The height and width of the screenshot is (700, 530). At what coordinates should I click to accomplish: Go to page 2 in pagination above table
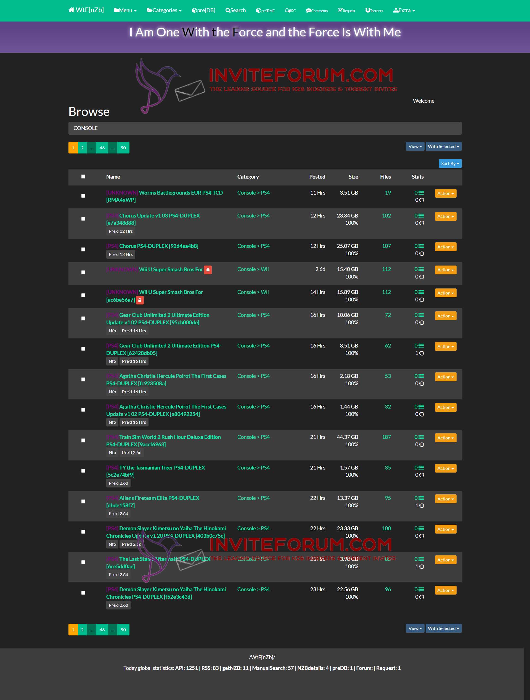tap(82, 148)
